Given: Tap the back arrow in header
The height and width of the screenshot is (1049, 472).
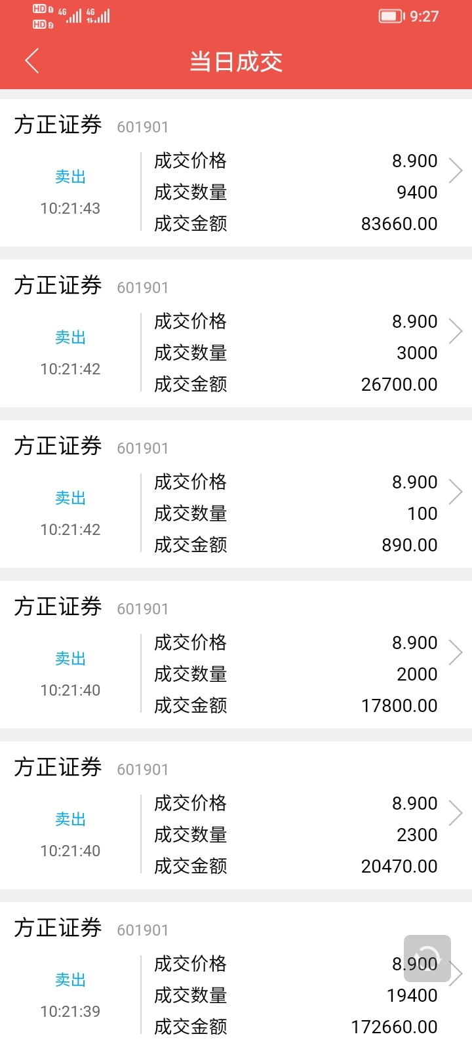Looking at the screenshot, I should [32, 61].
